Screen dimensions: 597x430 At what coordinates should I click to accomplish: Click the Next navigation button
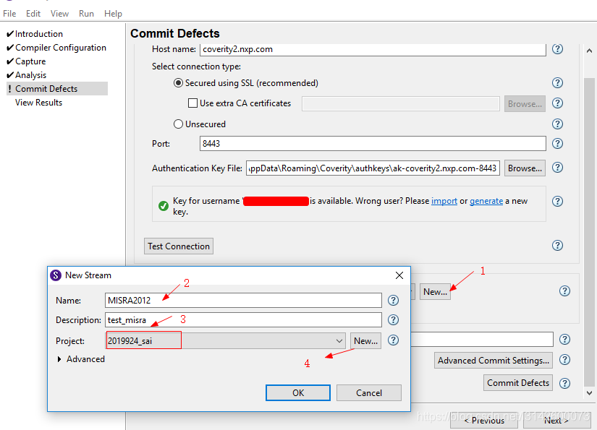click(x=556, y=421)
